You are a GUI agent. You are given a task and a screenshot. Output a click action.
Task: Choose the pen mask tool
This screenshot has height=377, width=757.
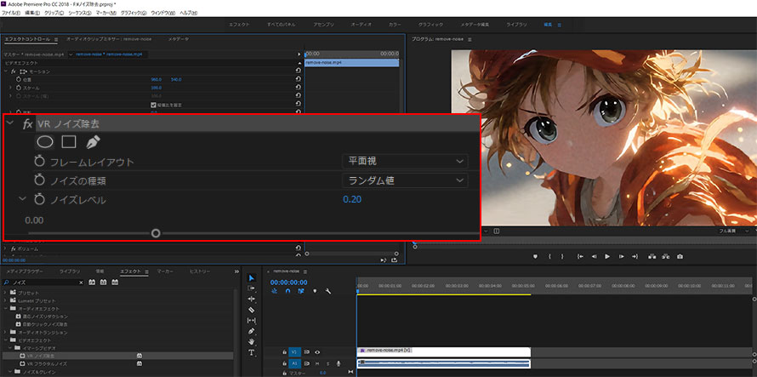coord(92,141)
